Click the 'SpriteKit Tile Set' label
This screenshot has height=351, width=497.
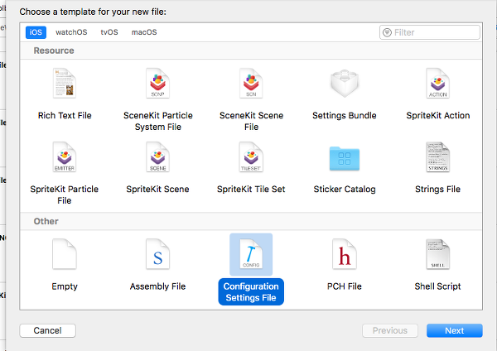(x=251, y=189)
